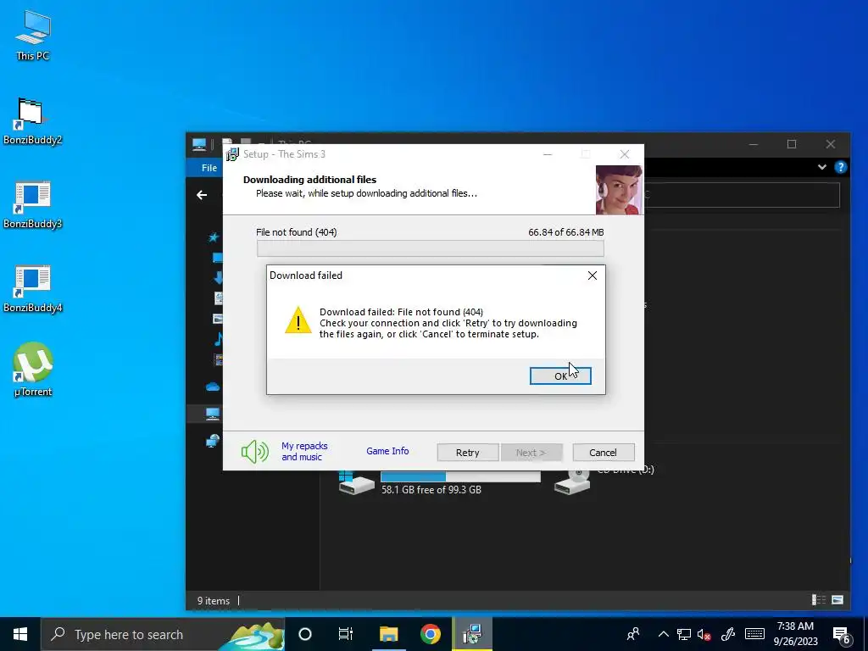Click the taskbar search box
The width and height of the screenshot is (868, 651).
click(x=163, y=634)
